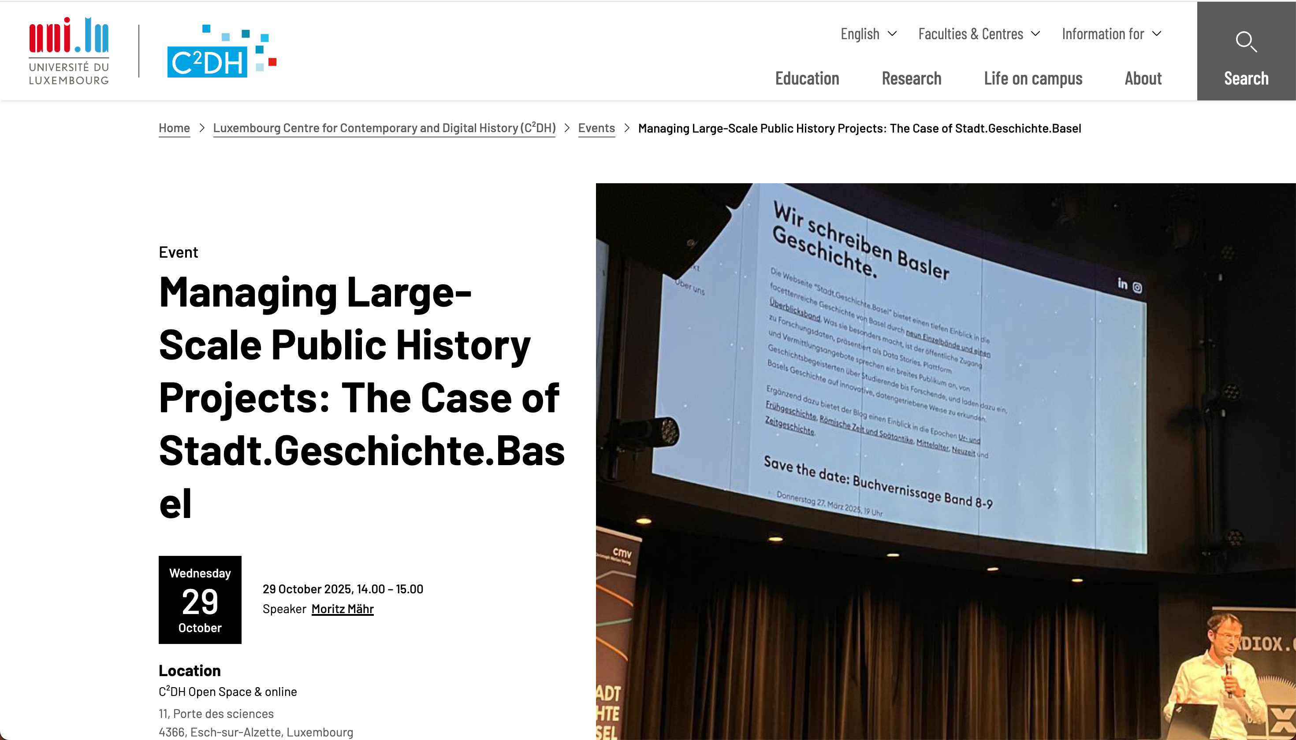Open speaker Moritz Mähr profile link
This screenshot has height=740, width=1296.
(343, 609)
